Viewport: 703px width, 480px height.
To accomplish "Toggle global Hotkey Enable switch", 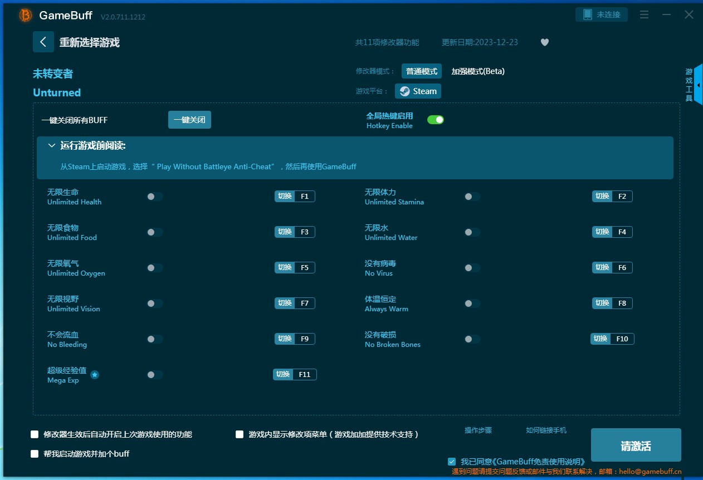I will click(436, 120).
